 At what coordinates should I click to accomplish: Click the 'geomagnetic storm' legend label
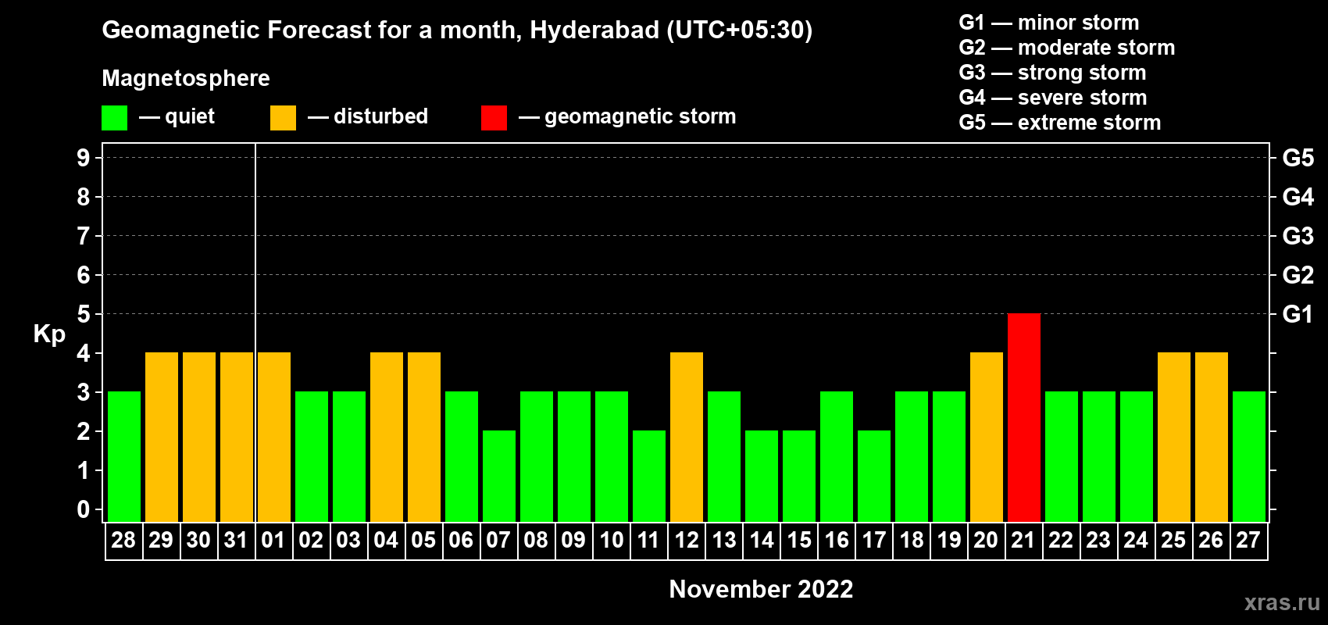(641, 116)
